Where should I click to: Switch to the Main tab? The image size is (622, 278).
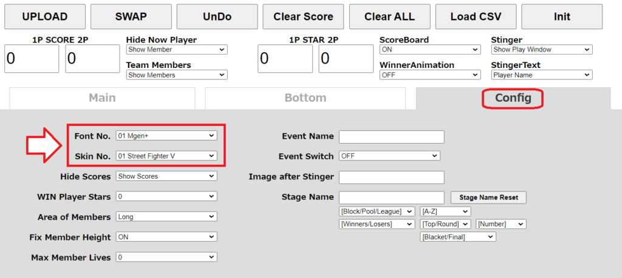coord(102,98)
